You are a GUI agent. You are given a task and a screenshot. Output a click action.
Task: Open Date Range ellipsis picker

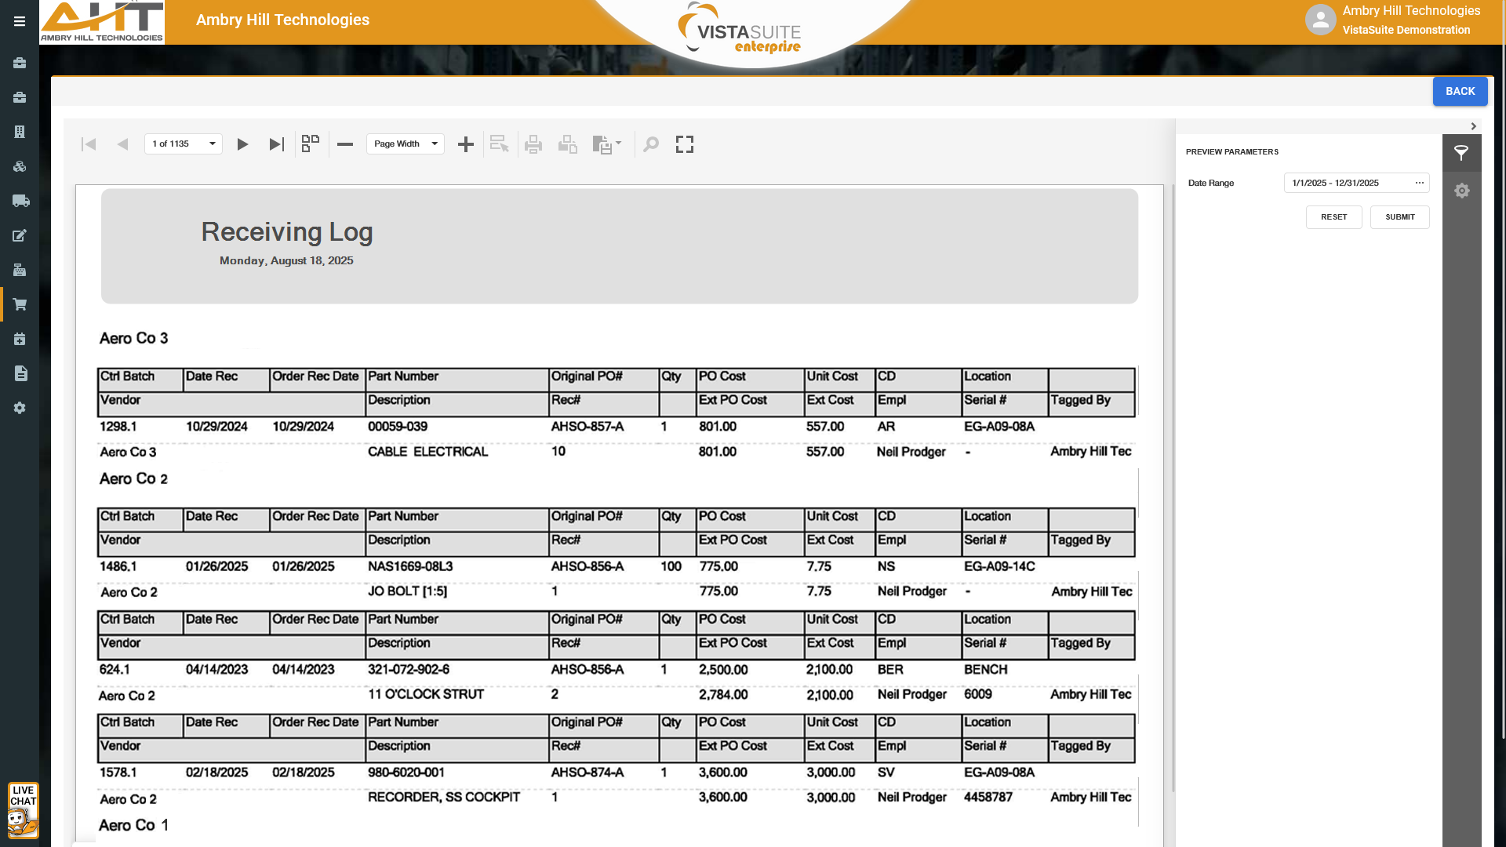click(x=1419, y=183)
